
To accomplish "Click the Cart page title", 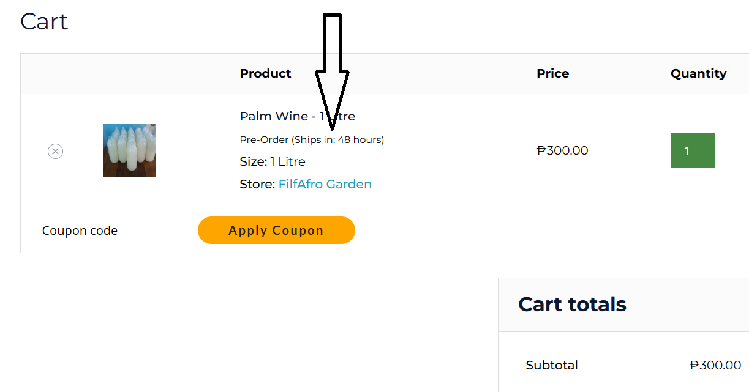I will 44,21.
